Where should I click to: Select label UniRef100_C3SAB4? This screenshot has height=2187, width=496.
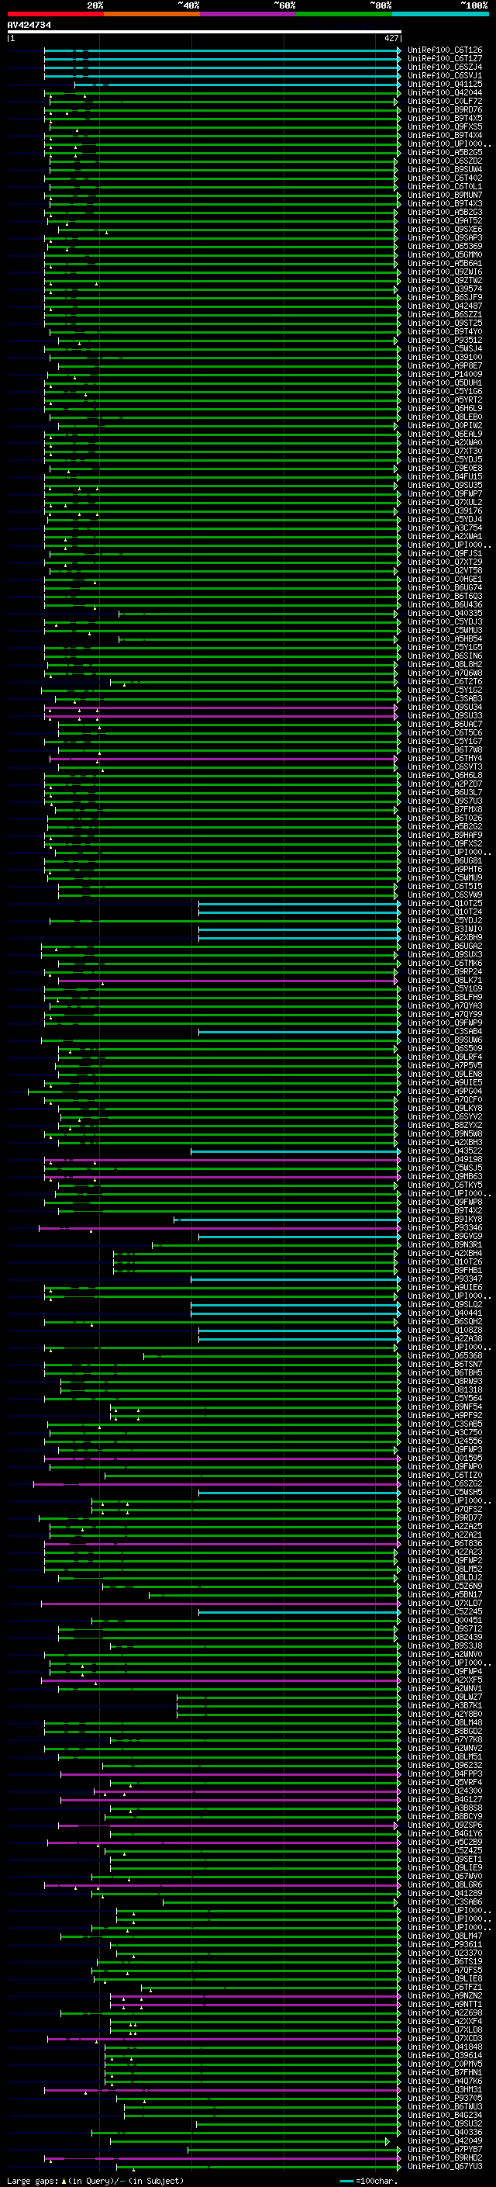click(445, 1033)
